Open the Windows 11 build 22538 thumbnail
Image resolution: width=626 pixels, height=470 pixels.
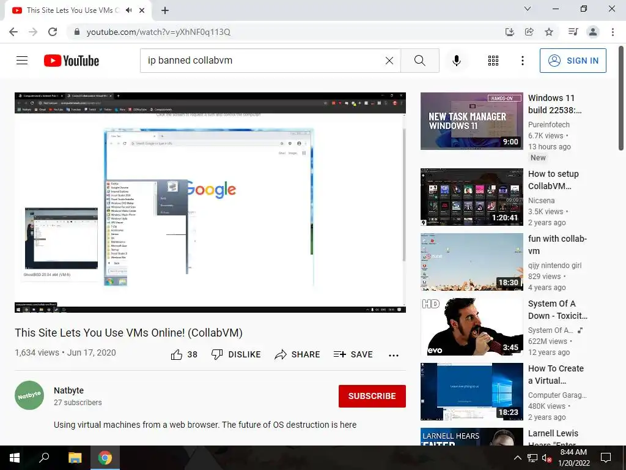tap(471, 121)
